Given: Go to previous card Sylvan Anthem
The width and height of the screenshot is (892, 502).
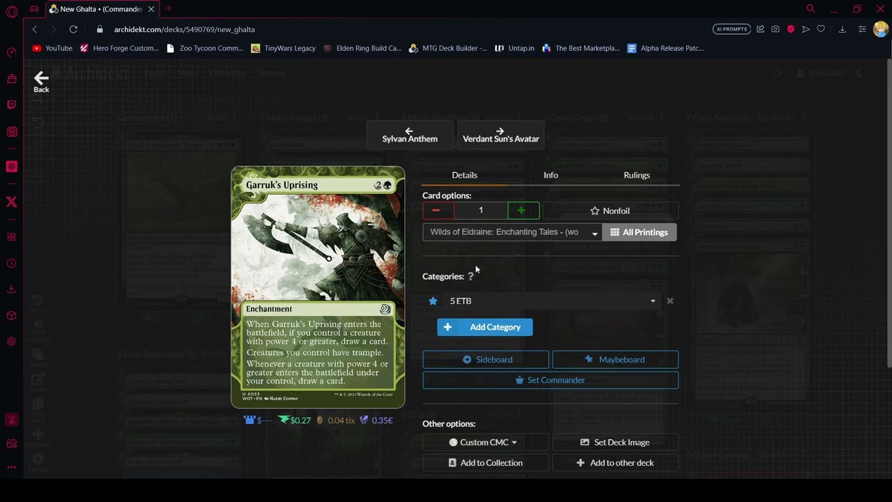Looking at the screenshot, I should pyautogui.click(x=410, y=135).
